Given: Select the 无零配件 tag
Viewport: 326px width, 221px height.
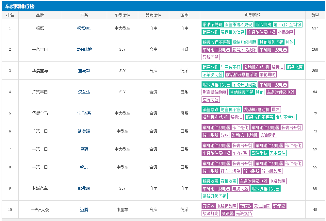Looking at the screenshot, I should tap(278, 153).
